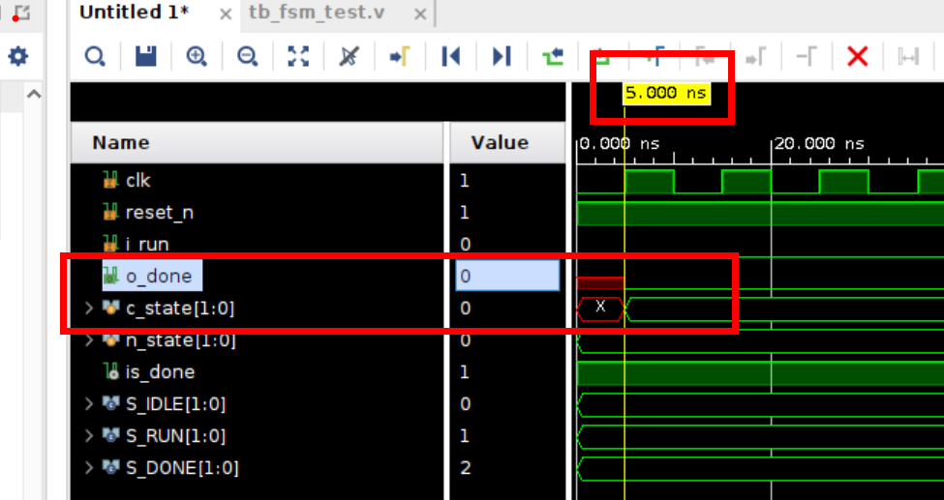The width and height of the screenshot is (944, 500).
Task: Click the clk value 1
Action: click(x=464, y=181)
